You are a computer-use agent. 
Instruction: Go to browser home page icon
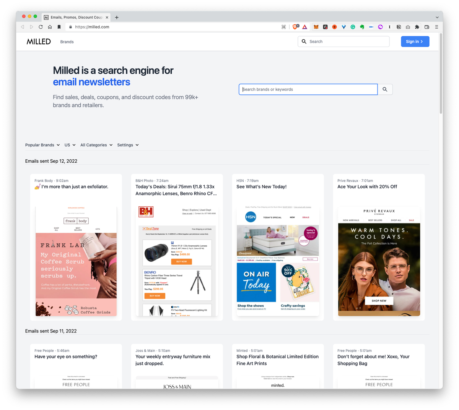click(50, 27)
